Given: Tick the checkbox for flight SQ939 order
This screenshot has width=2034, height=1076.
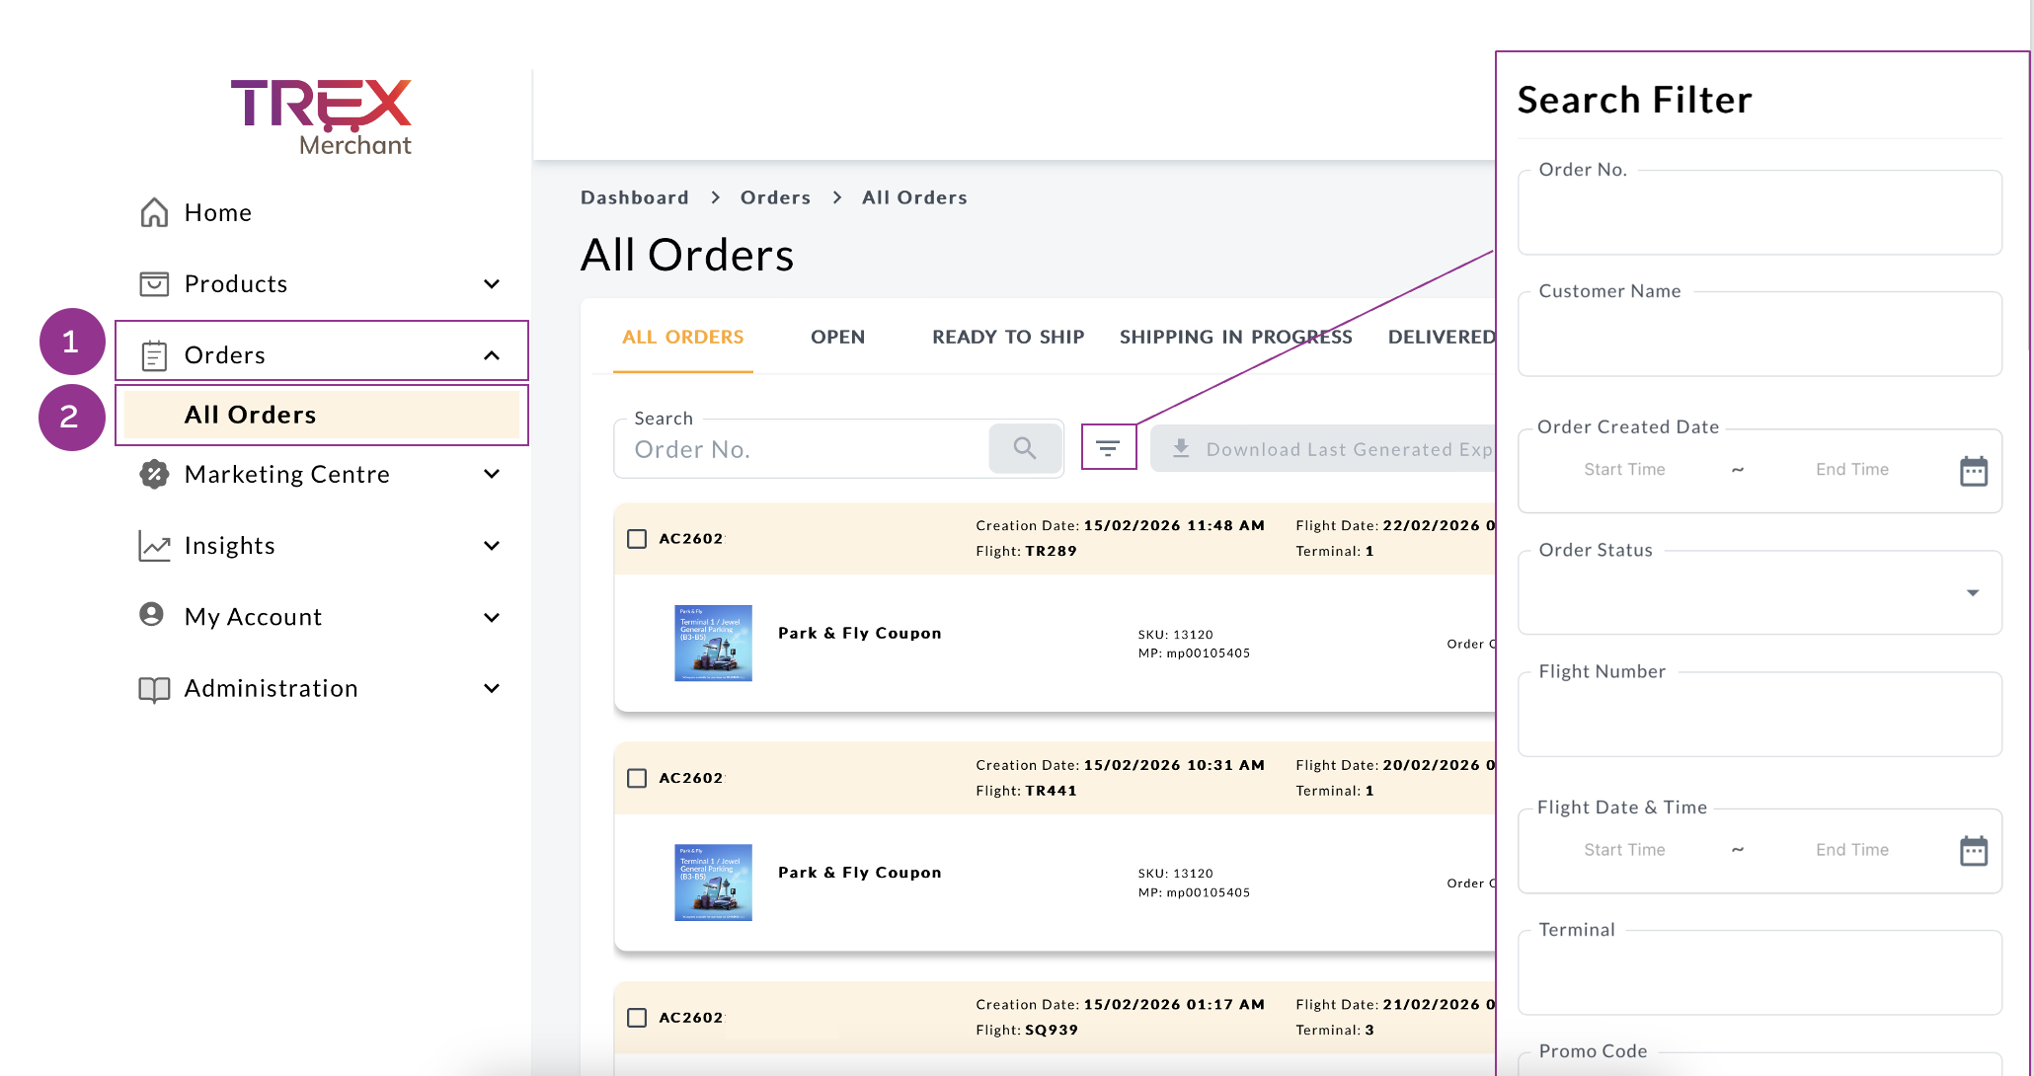Looking at the screenshot, I should pyautogui.click(x=637, y=1018).
